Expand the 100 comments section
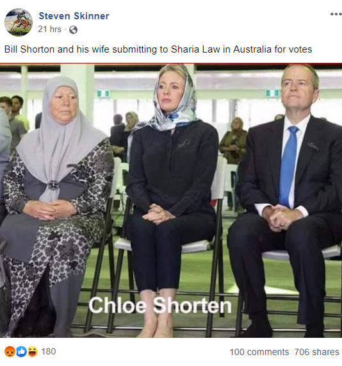 coord(259,352)
